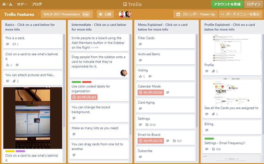264x164 pixels.
Task: Click description icon on 'Make as many lists' card
Action: pos(74,134)
